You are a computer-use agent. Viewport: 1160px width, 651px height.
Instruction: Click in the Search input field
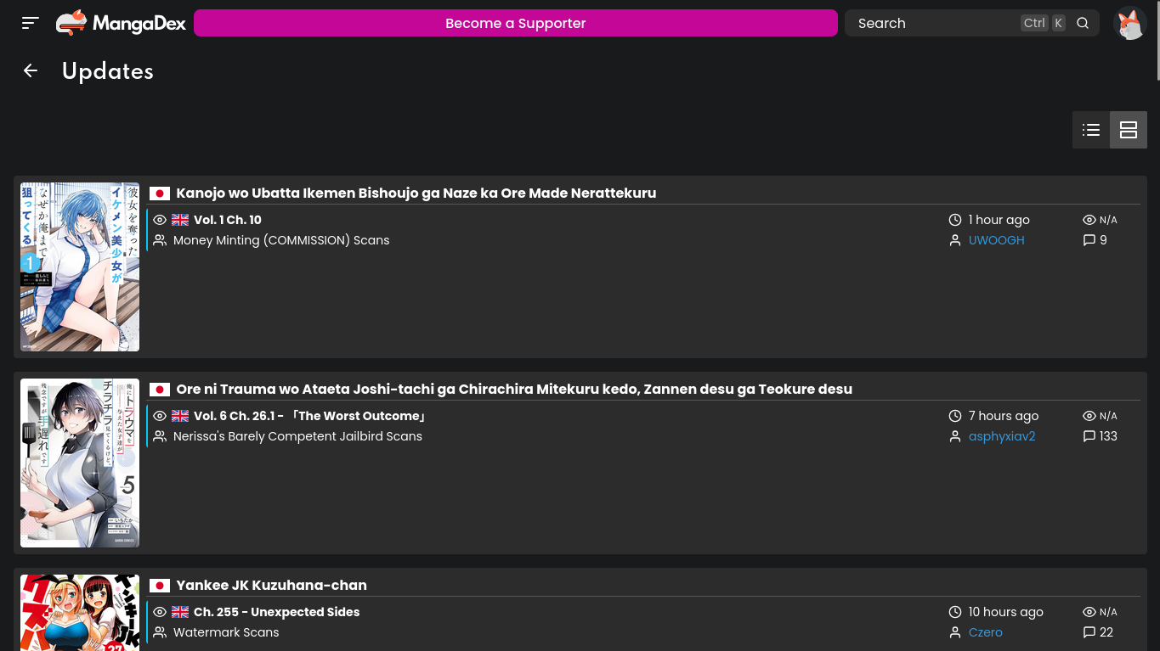click(x=935, y=23)
